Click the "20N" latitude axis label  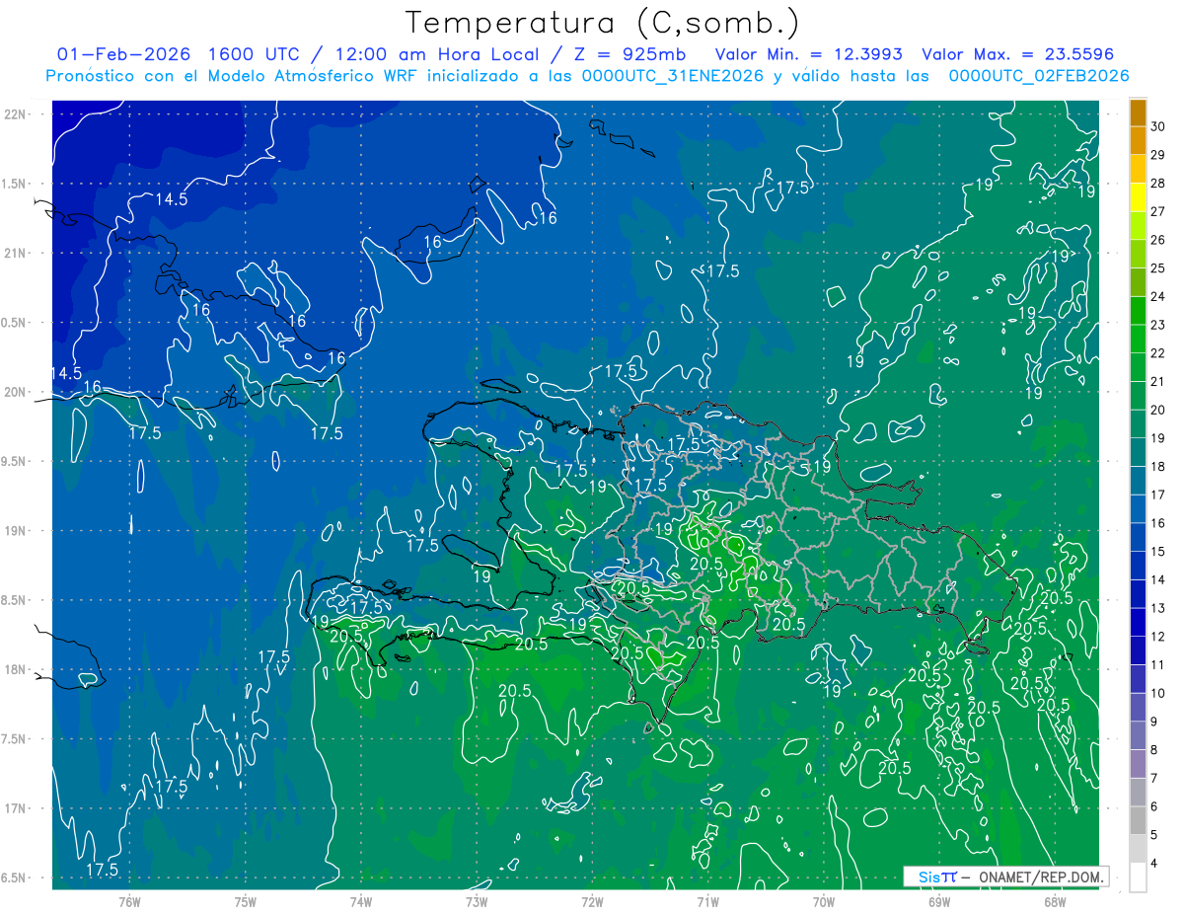tap(14, 392)
